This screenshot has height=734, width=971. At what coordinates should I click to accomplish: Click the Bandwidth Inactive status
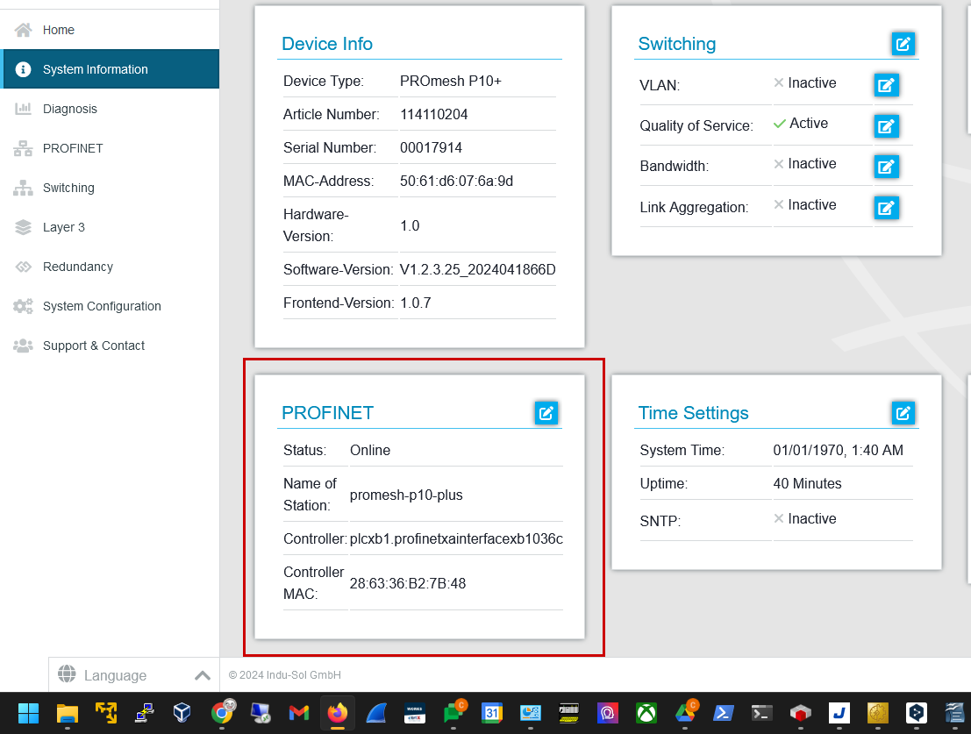tap(805, 163)
